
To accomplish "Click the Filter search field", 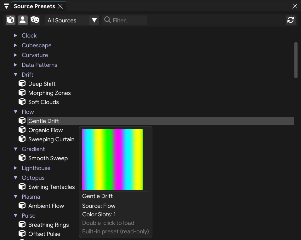I will coord(124,20).
